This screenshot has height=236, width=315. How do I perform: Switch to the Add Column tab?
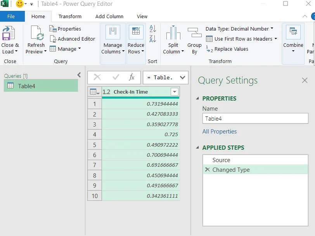coord(109,16)
